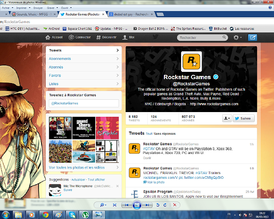
Task: Open the Dragon Ball Z BGMs bookmark
Action: pyautogui.click(x=150, y=29)
